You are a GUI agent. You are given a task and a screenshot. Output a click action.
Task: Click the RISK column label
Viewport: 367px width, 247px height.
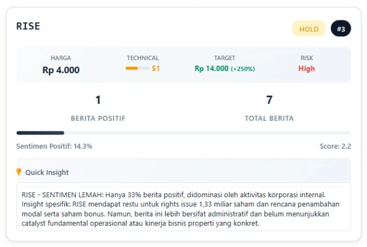pos(307,58)
